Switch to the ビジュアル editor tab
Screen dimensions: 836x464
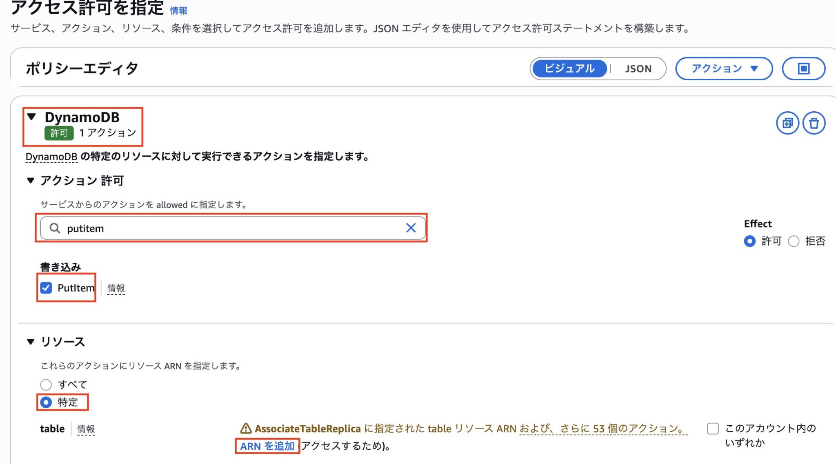pos(569,68)
